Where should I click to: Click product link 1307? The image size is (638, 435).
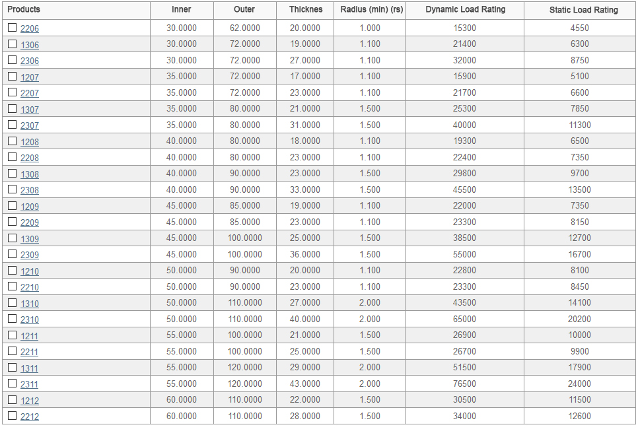(30, 110)
